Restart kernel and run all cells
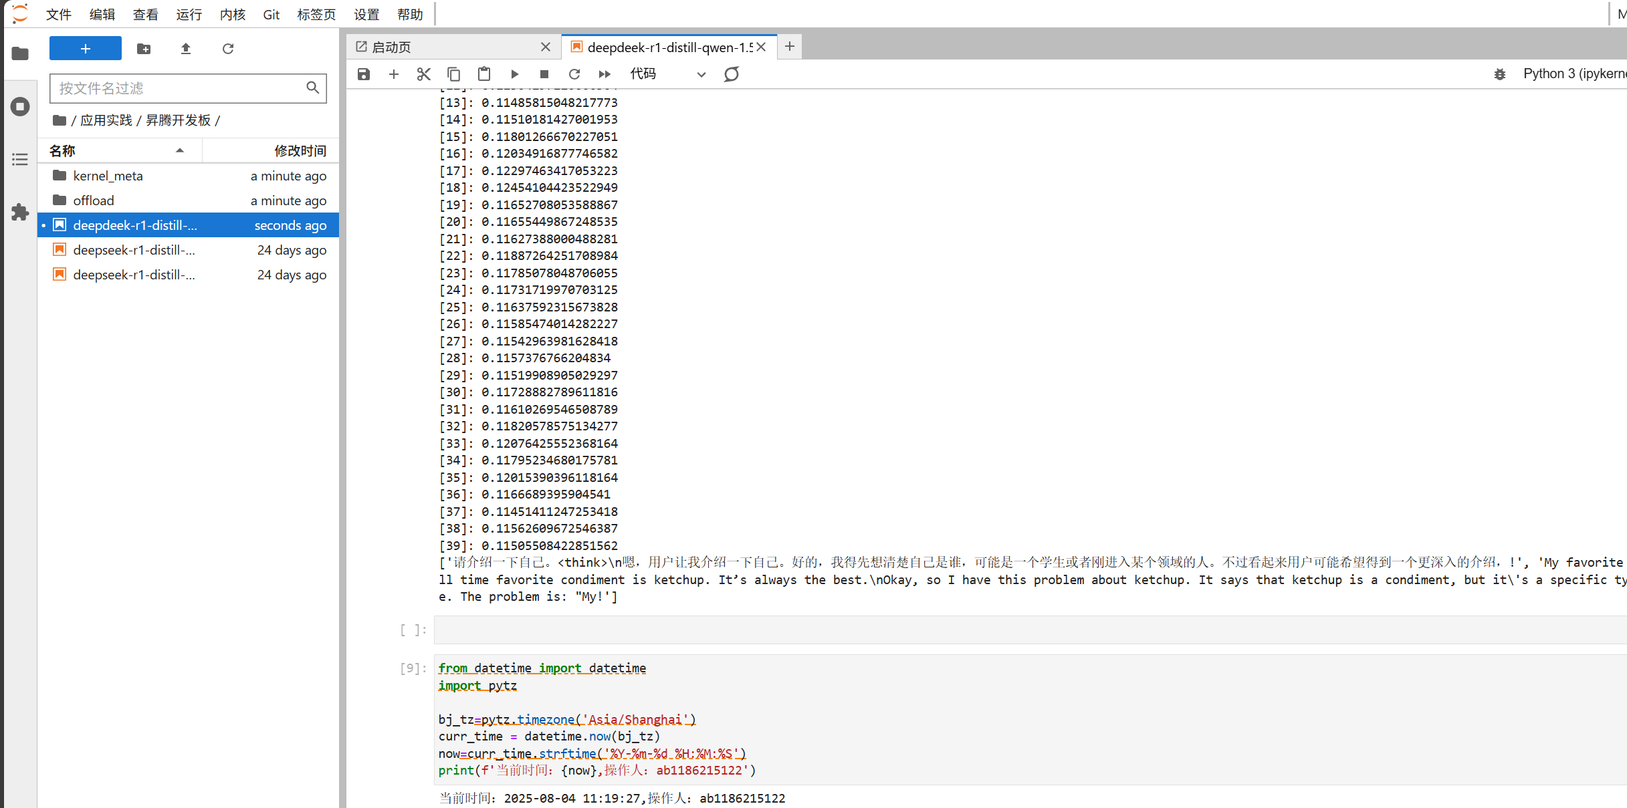Image resolution: width=1627 pixels, height=808 pixels. [605, 74]
